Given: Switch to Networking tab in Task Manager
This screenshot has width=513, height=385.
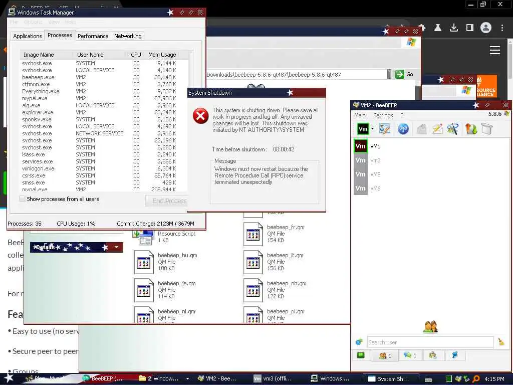Looking at the screenshot, I should point(128,36).
